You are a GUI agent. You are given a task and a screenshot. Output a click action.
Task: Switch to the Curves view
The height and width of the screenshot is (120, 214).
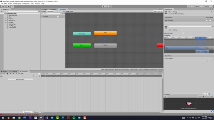(36, 112)
